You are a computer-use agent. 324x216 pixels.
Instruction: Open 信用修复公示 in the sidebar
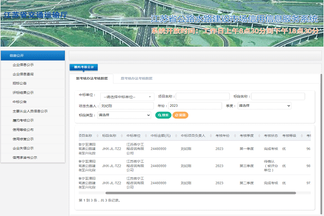click(x=23, y=139)
